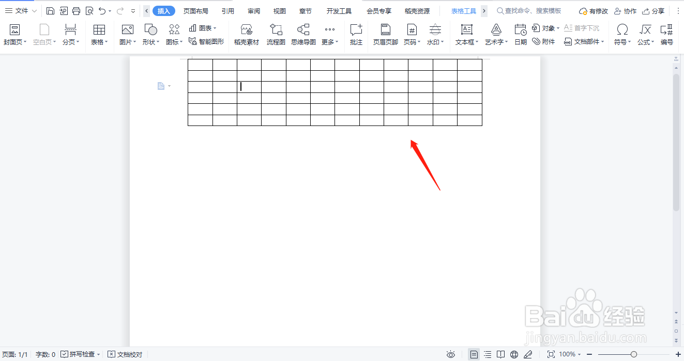Click the picture (图片) insert icon
This screenshot has width=684, height=361.
pyautogui.click(x=127, y=29)
